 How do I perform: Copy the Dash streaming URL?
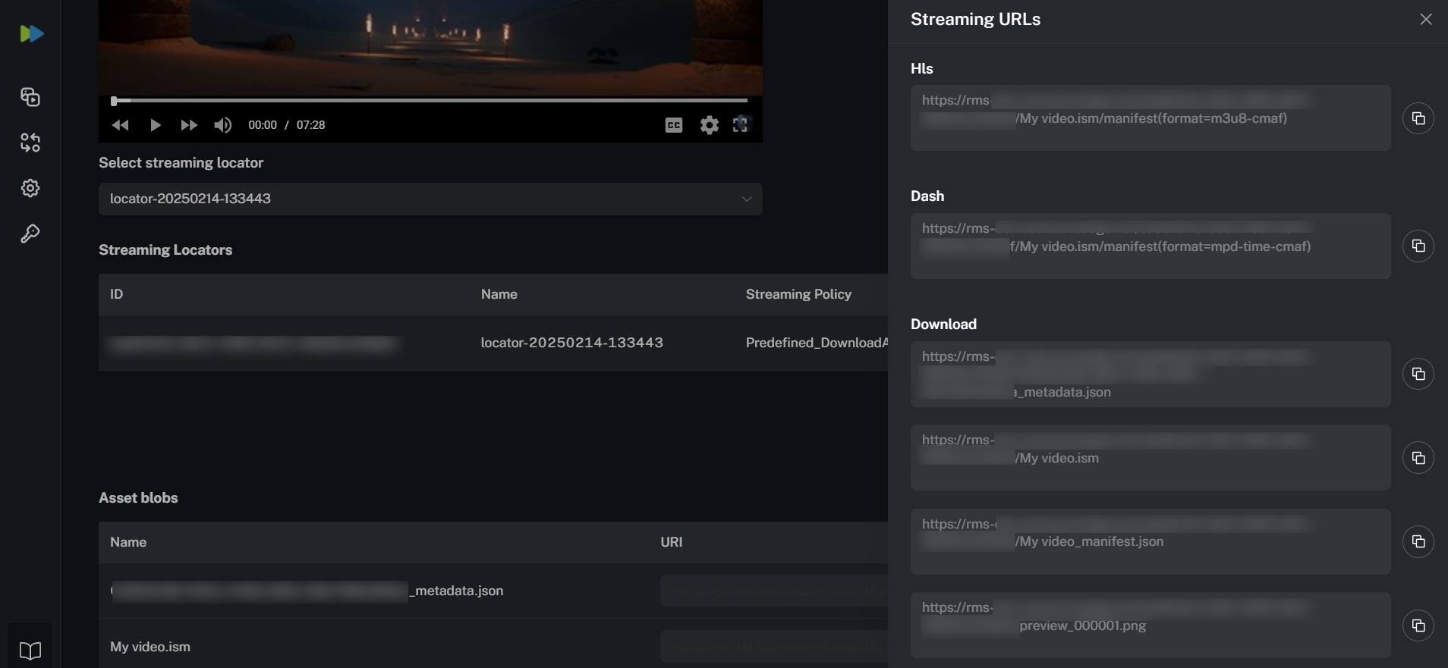pos(1418,246)
